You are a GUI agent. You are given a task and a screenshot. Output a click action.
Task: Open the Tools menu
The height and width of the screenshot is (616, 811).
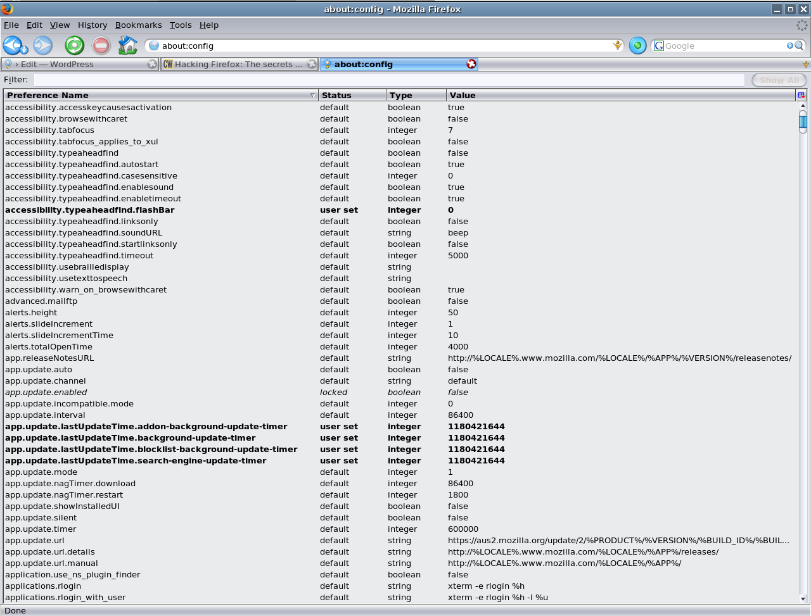[181, 25]
